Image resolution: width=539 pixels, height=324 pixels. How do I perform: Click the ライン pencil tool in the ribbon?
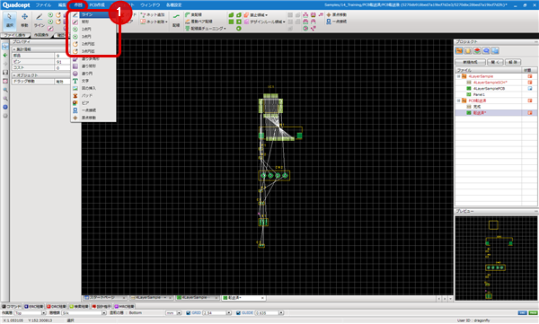click(x=40, y=21)
